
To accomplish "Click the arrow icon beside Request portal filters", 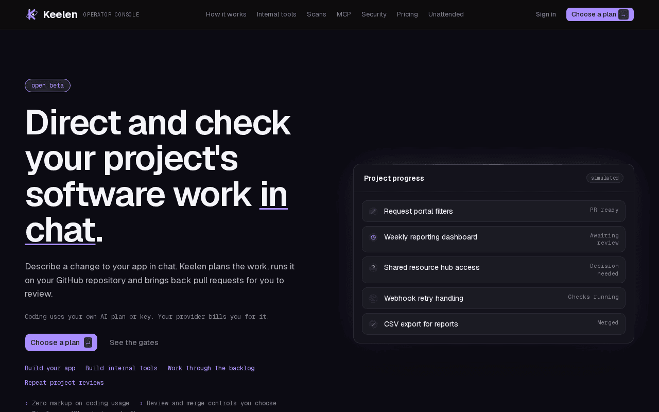I will point(373,211).
